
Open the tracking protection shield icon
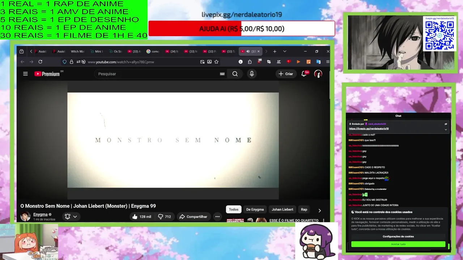pyautogui.click(x=64, y=62)
